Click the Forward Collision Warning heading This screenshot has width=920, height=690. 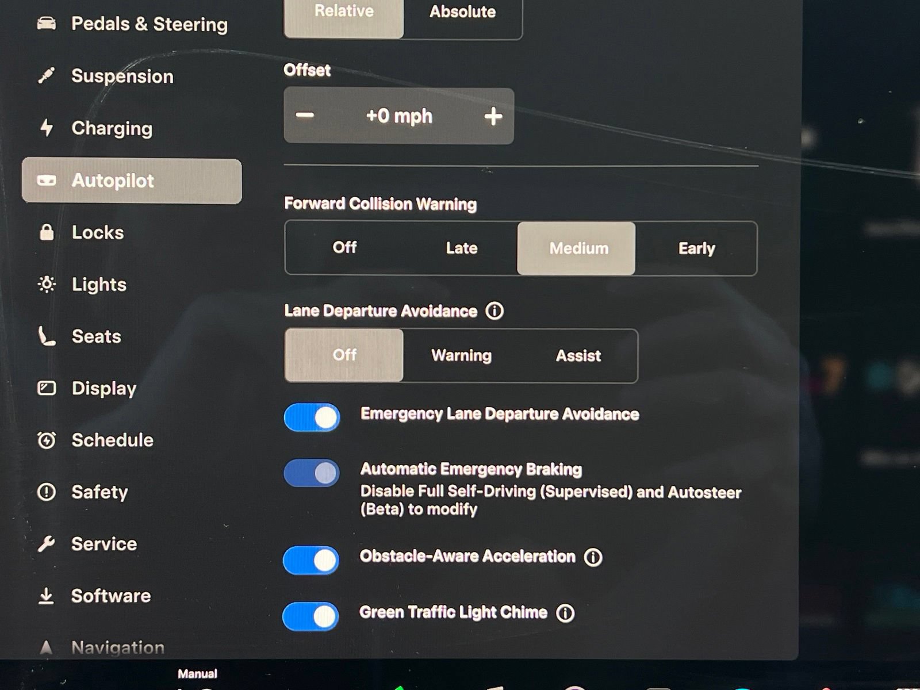click(380, 204)
